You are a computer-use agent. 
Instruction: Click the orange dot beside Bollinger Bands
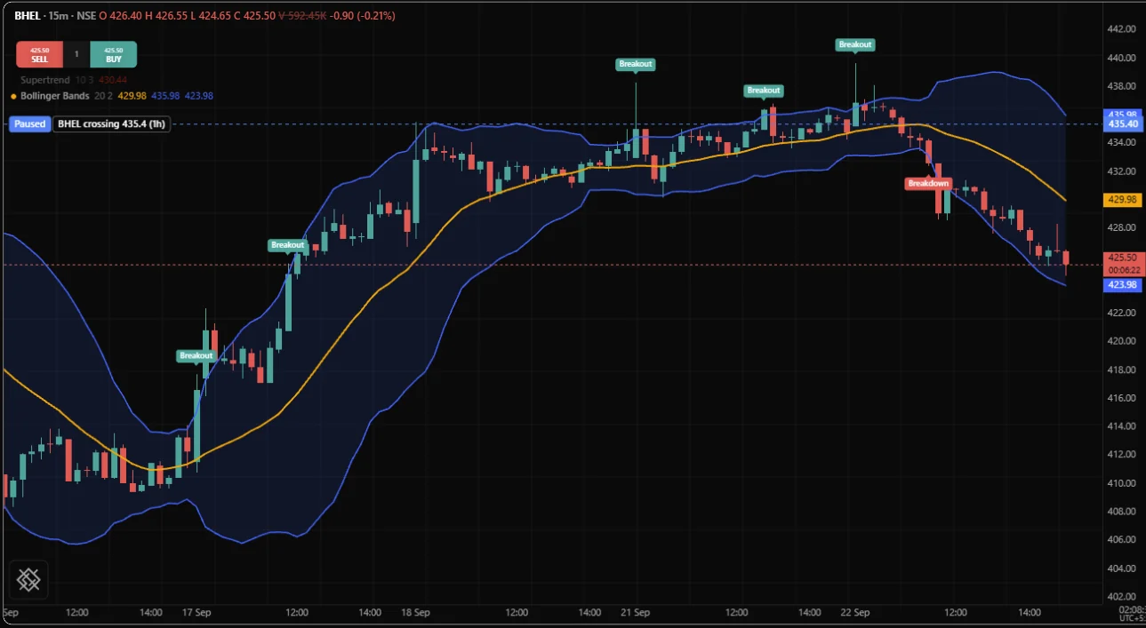point(13,96)
